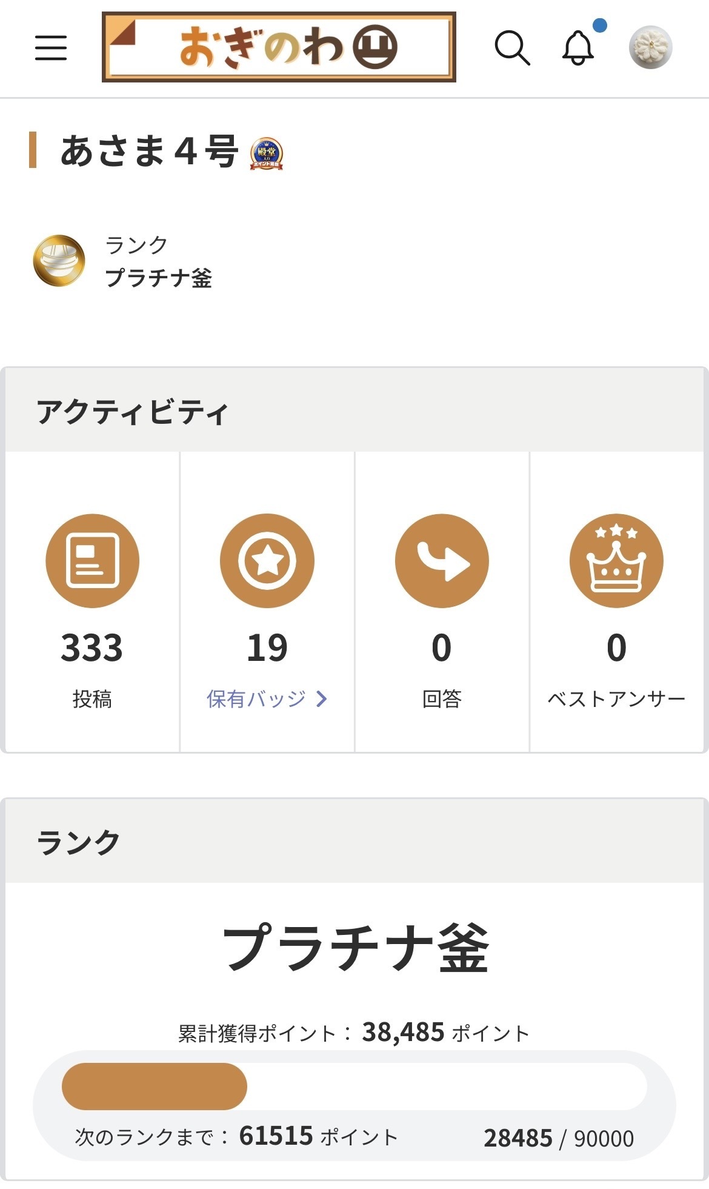Open the notifications bell
This screenshot has width=709, height=1189.
pos(579,47)
